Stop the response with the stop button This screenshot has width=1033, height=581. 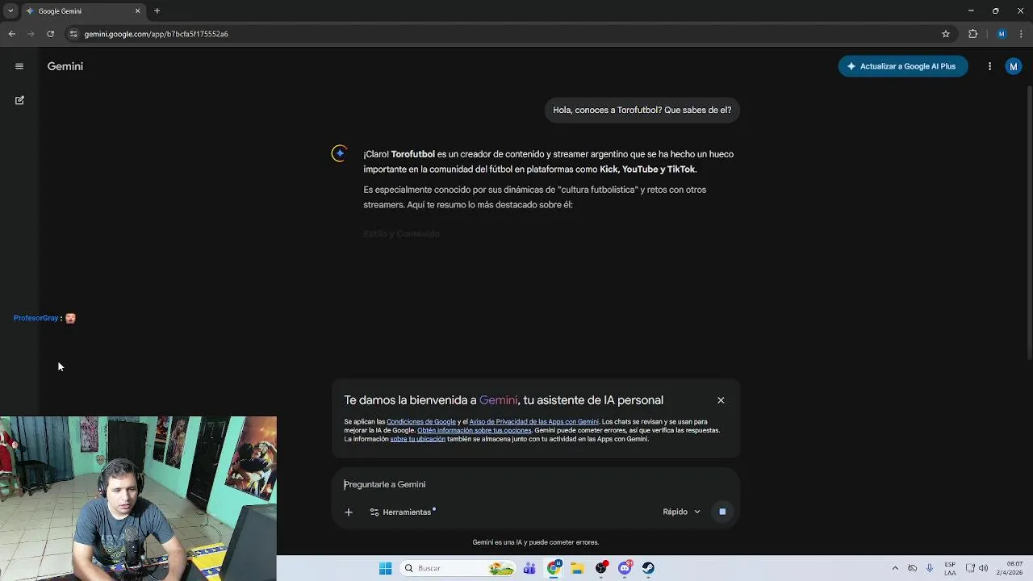coord(722,512)
